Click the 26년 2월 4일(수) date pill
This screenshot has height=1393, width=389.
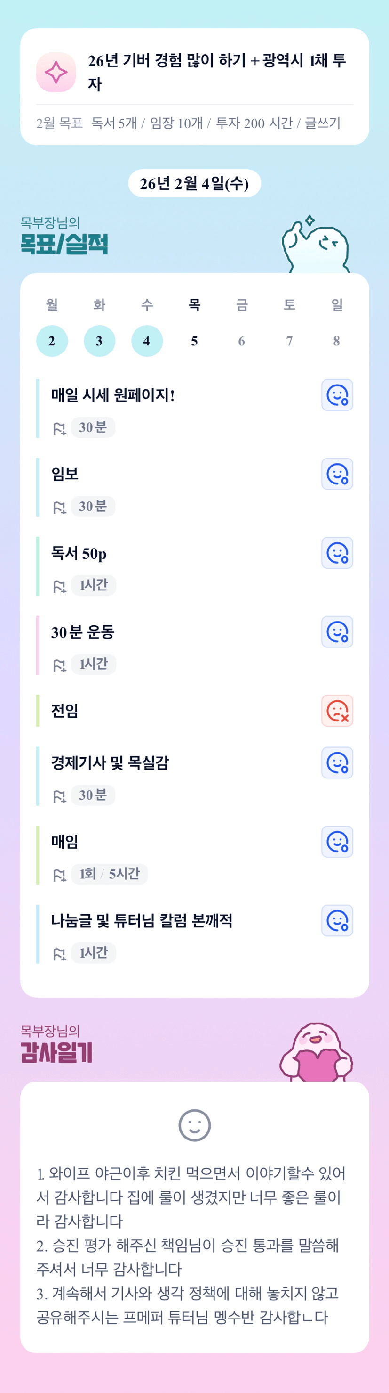[194, 183]
